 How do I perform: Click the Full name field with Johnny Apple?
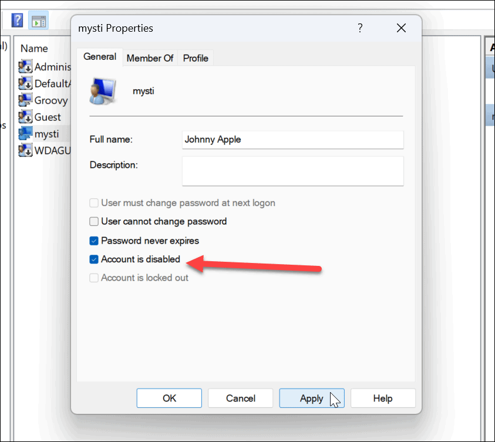(293, 140)
